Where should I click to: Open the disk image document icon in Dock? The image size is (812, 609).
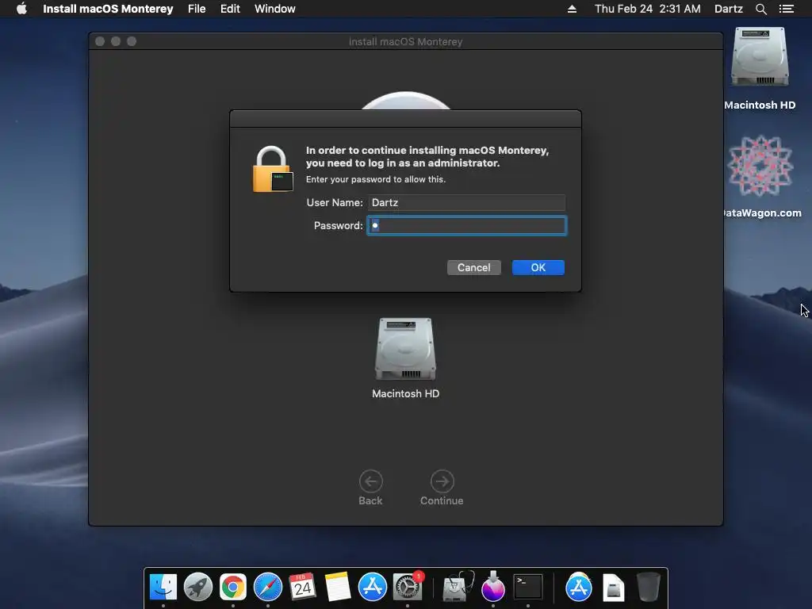(x=614, y=588)
